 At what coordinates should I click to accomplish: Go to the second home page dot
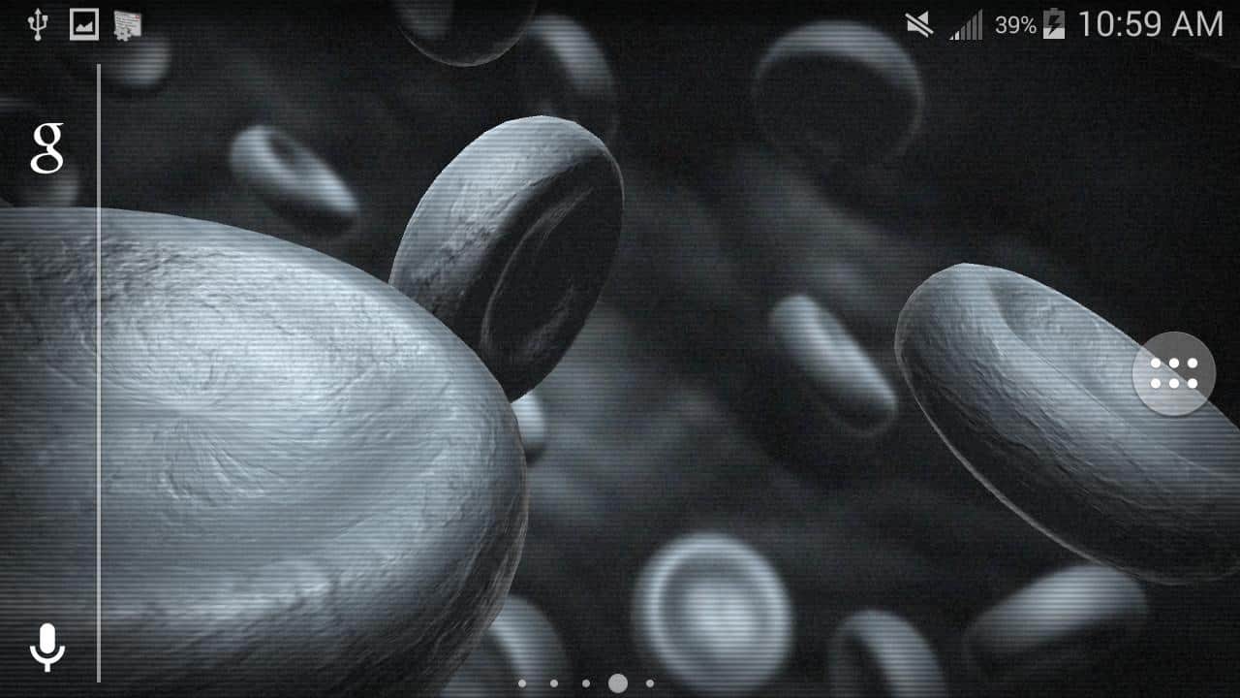(x=554, y=683)
